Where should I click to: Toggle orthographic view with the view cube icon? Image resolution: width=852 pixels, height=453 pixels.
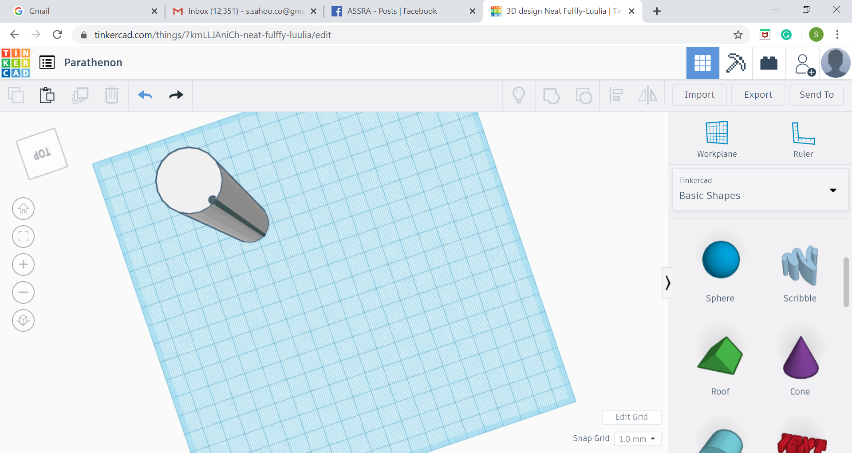point(23,320)
